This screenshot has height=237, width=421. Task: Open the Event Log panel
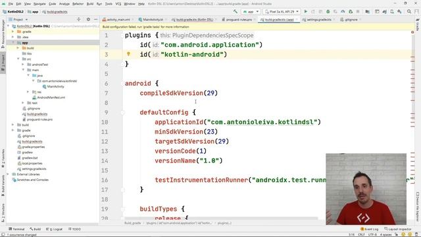[369, 229]
